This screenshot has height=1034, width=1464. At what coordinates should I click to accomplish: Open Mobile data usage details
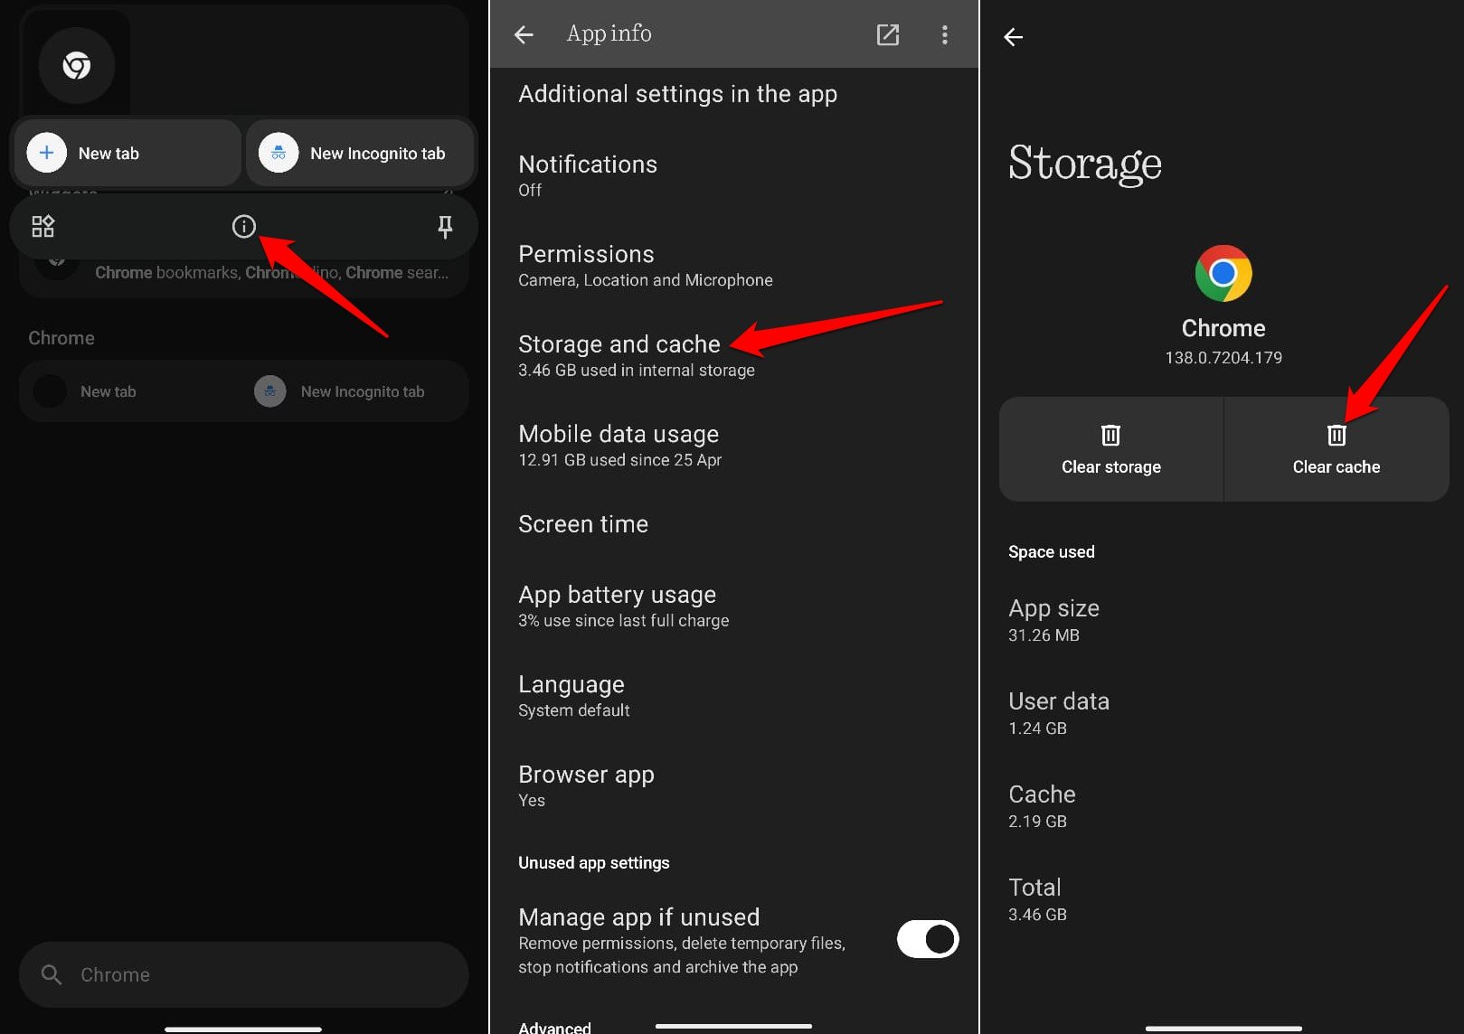[x=619, y=445]
